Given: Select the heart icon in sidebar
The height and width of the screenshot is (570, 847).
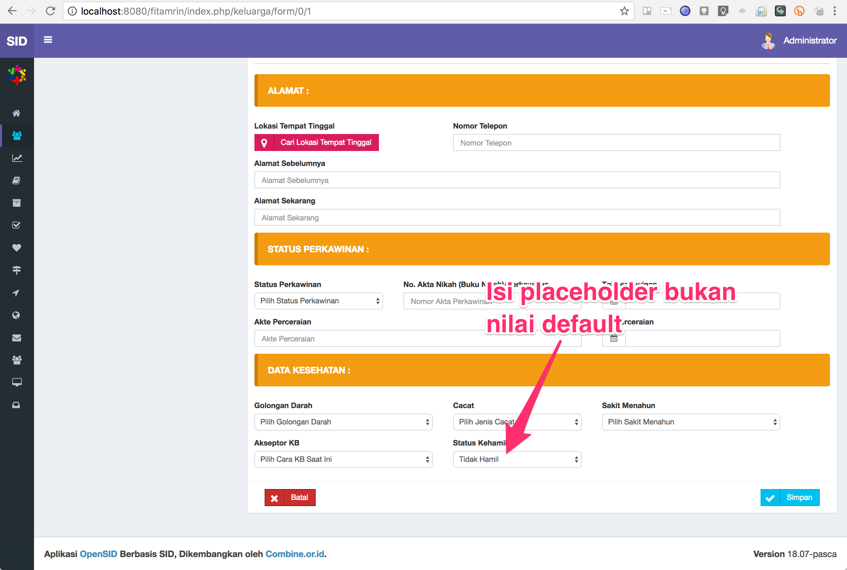Looking at the screenshot, I should pyautogui.click(x=16, y=248).
